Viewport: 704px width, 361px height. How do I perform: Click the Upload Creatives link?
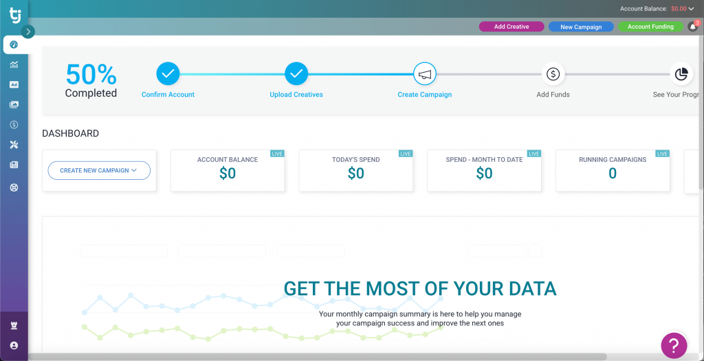tap(296, 95)
